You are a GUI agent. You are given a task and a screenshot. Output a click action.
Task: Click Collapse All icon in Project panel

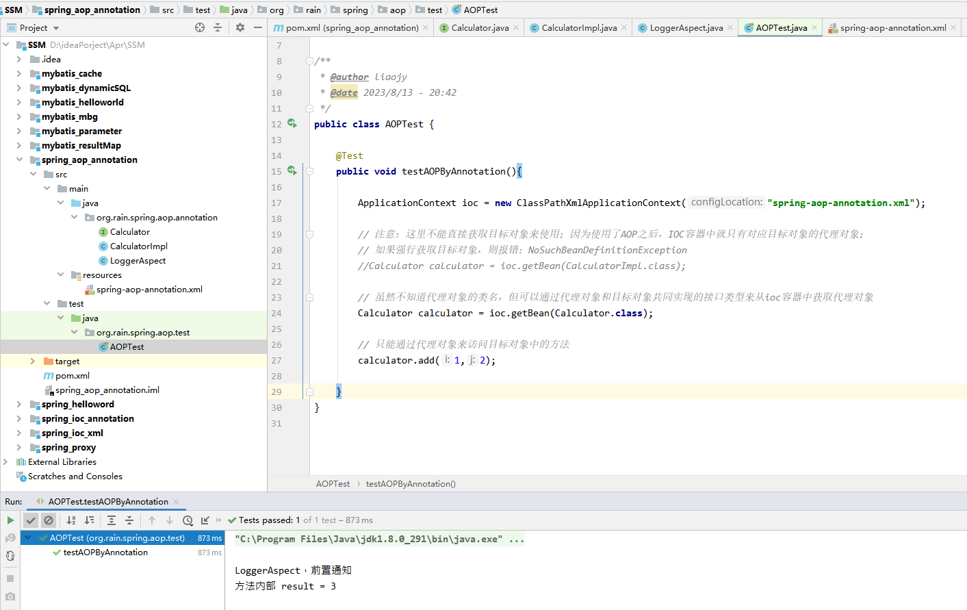(218, 27)
